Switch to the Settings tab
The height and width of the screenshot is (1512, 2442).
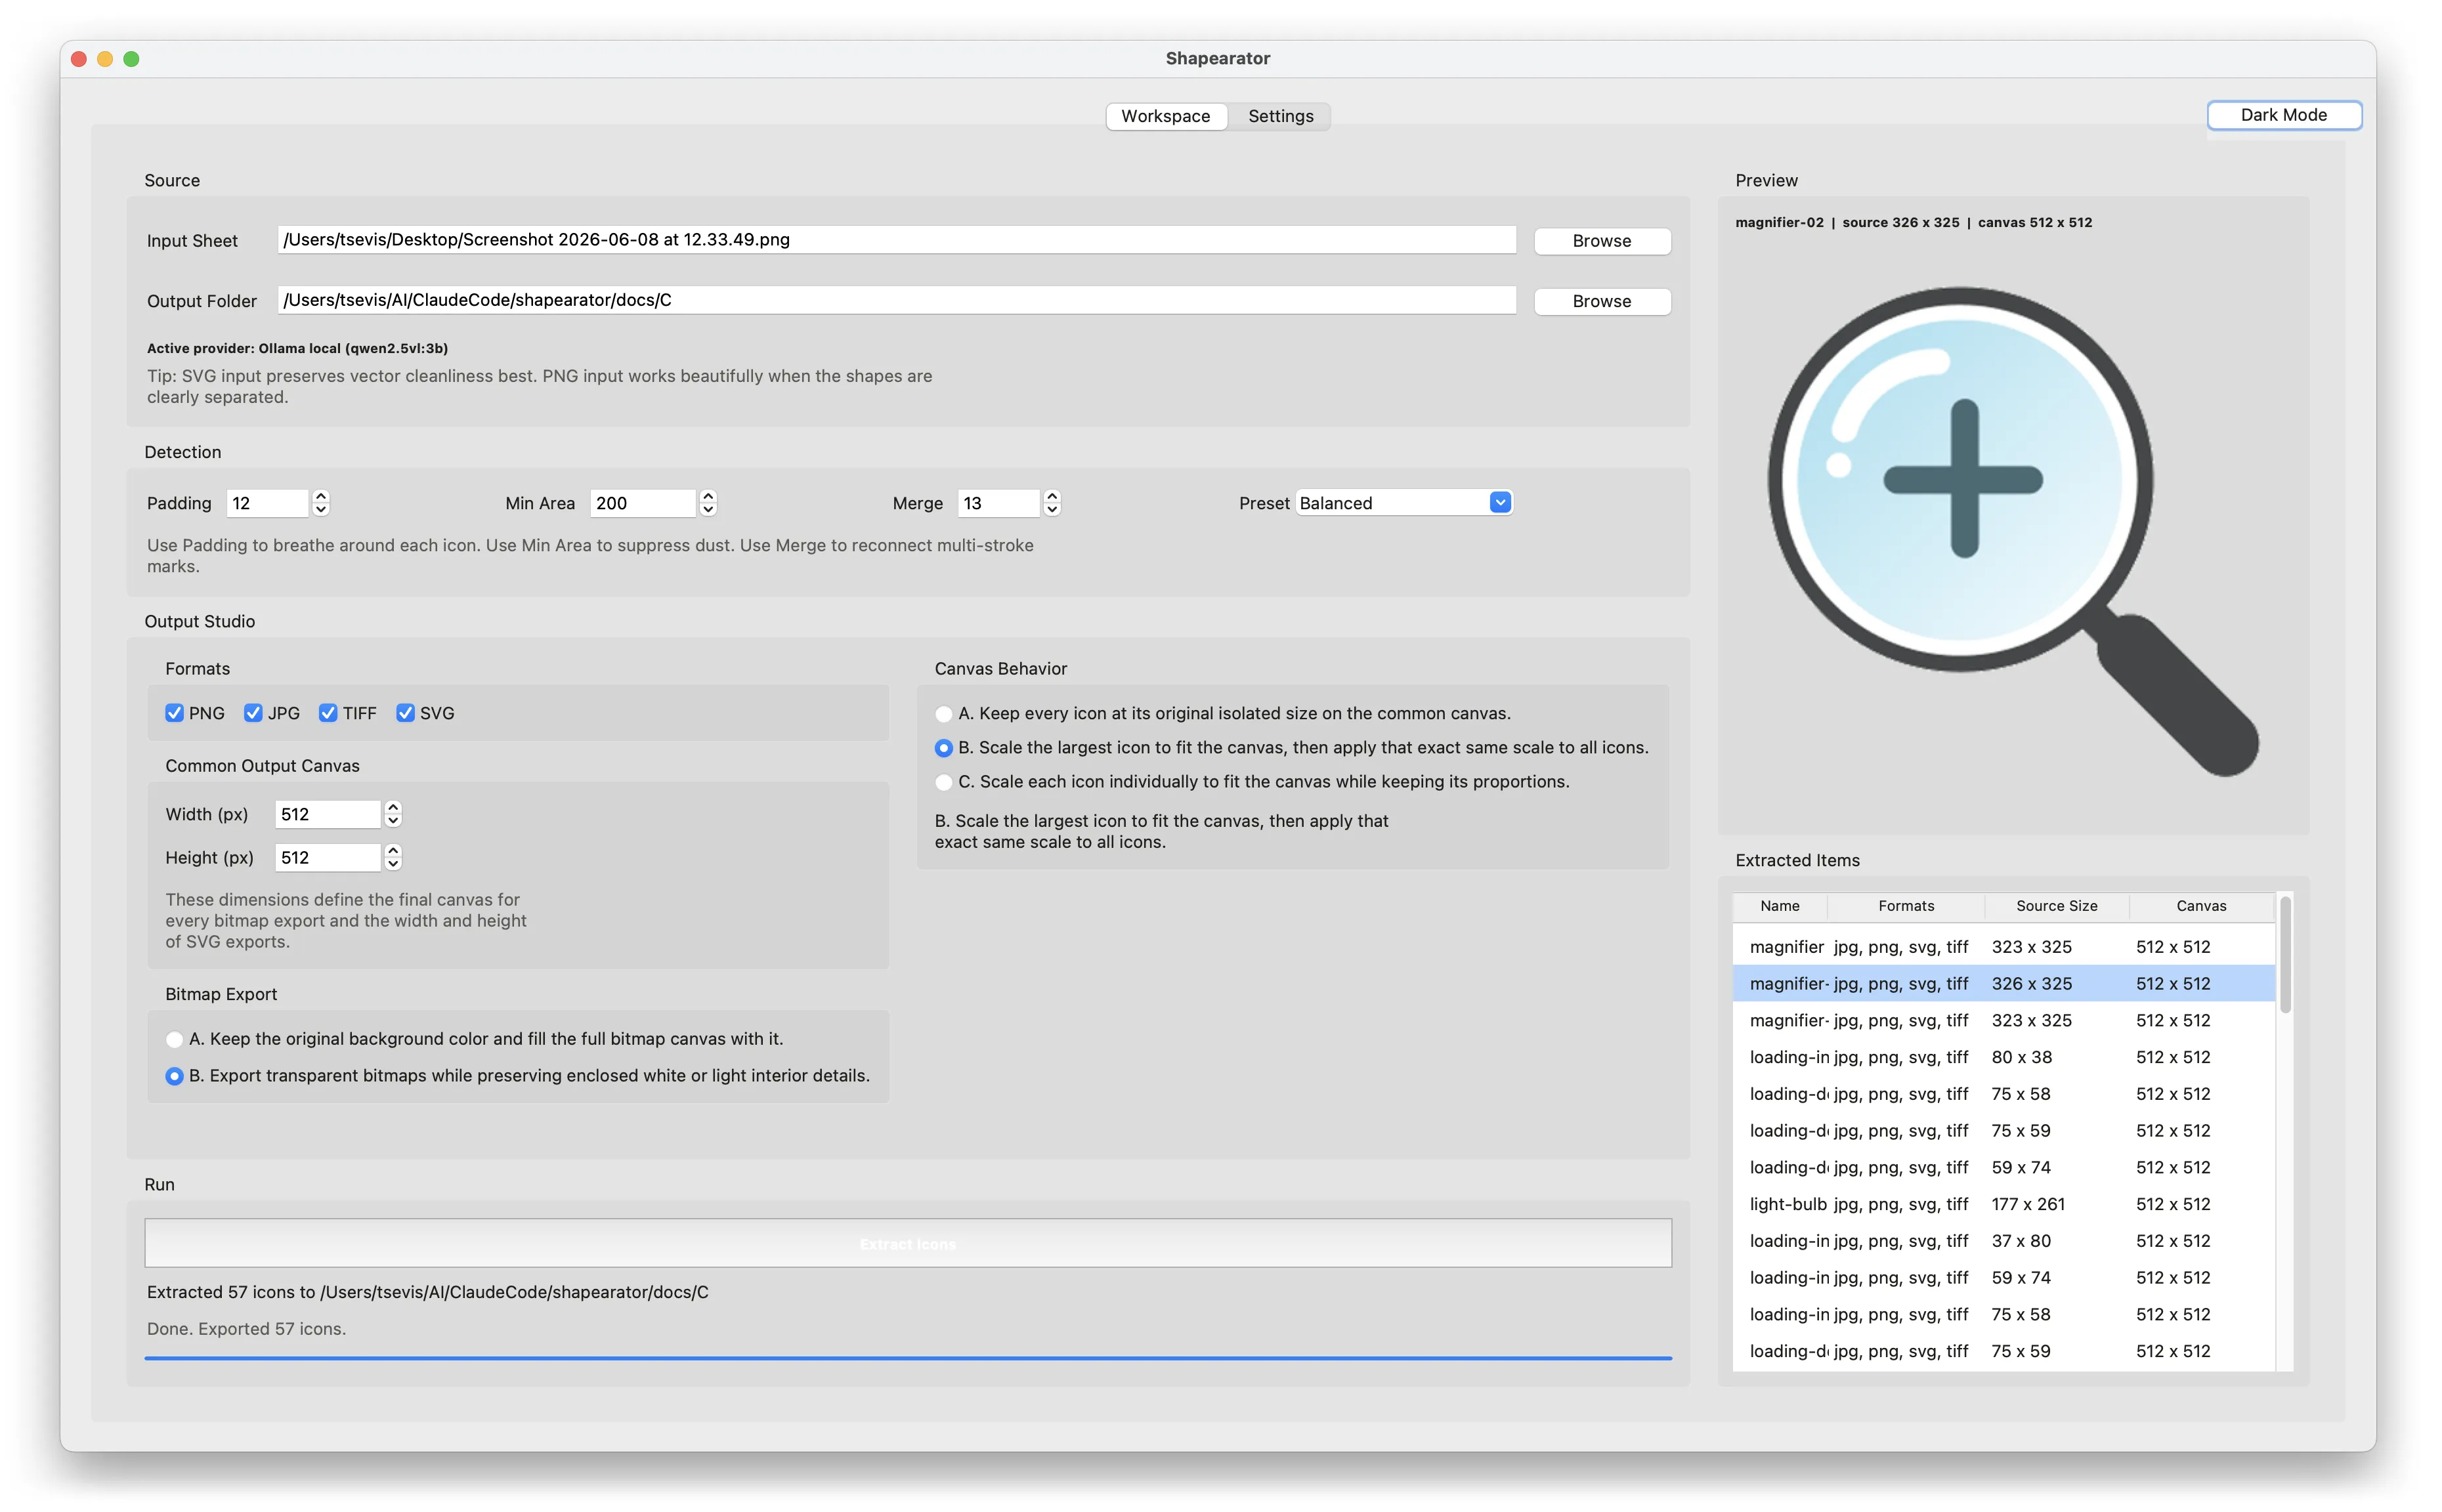click(x=1280, y=116)
